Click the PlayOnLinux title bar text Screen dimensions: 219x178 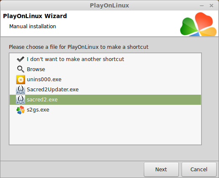[x=109, y=5]
